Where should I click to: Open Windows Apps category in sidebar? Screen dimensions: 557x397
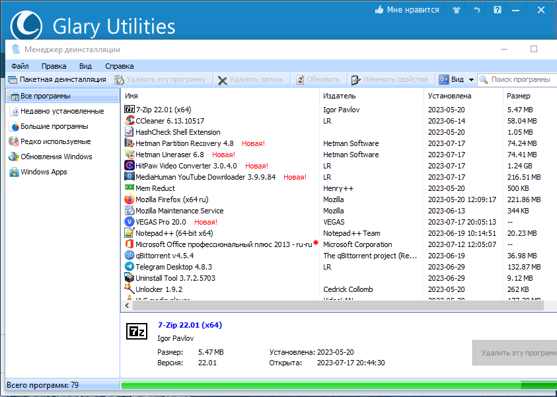38,172
